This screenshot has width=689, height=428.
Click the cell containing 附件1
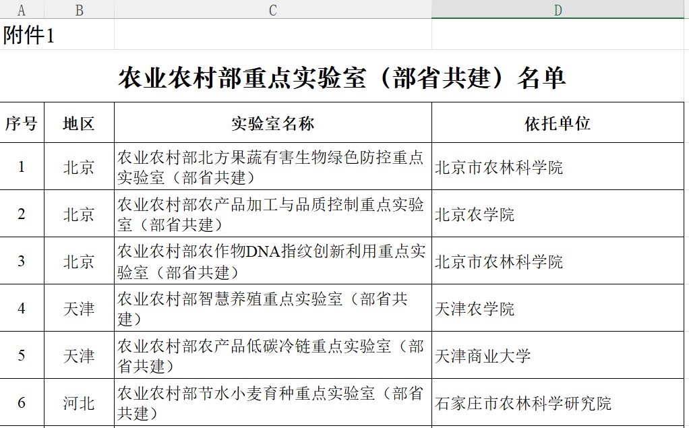(29, 35)
